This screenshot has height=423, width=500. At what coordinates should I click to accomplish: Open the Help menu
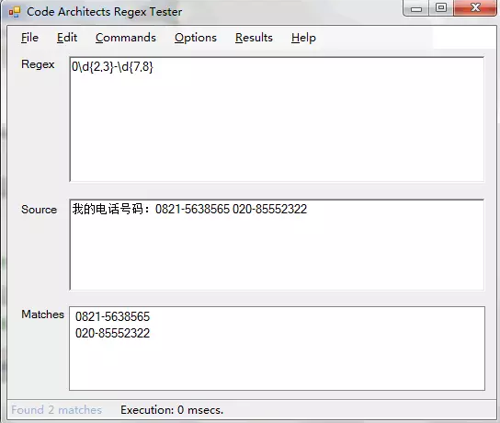tap(303, 38)
